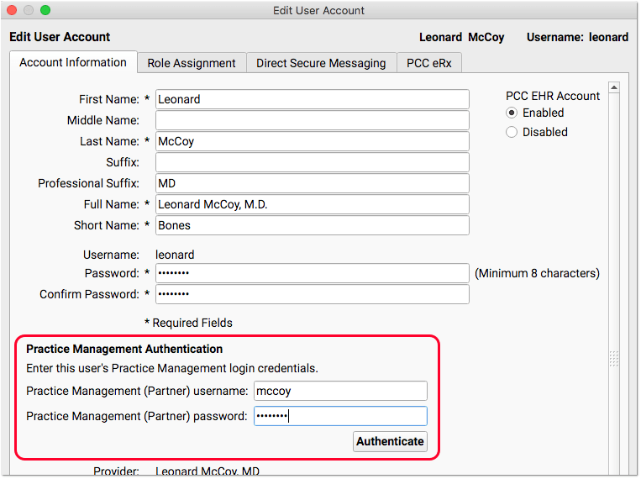Click the 'Username: leonard' header text
The height and width of the screenshot is (479, 641).
[x=577, y=37]
